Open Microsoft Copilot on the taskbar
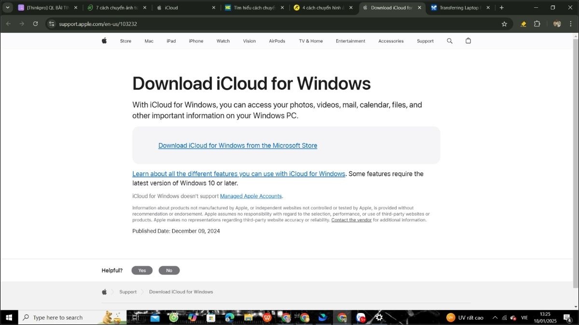579x325 pixels. coord(192,317)
